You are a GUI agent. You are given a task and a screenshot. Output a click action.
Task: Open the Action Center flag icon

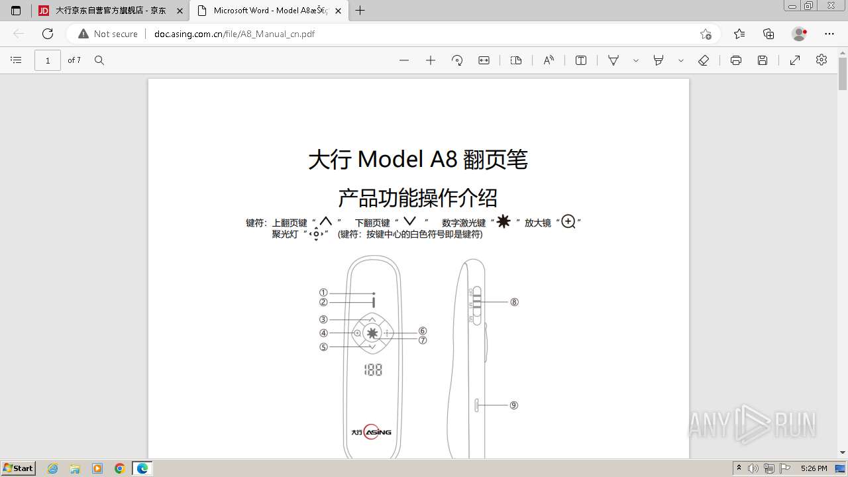pyautogui.click(x=785, y=468)
